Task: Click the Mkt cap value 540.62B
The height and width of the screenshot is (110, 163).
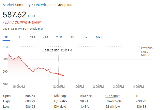Action: pos(86,96)
